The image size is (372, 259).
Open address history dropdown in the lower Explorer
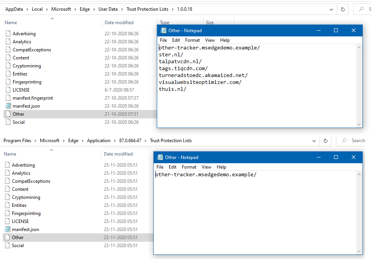(x=314, y=141)
